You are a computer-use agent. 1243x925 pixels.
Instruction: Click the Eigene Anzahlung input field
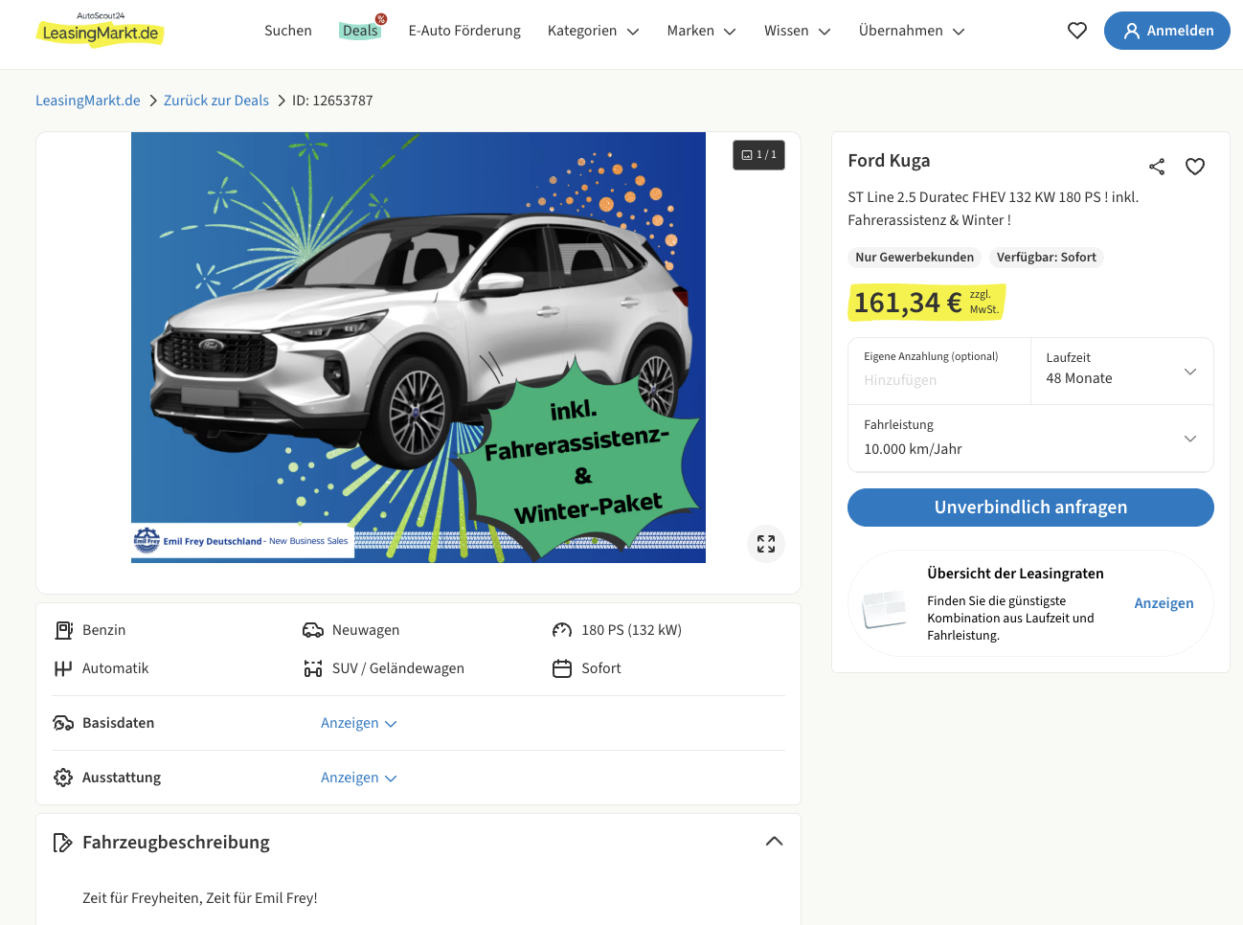point(938,380)
